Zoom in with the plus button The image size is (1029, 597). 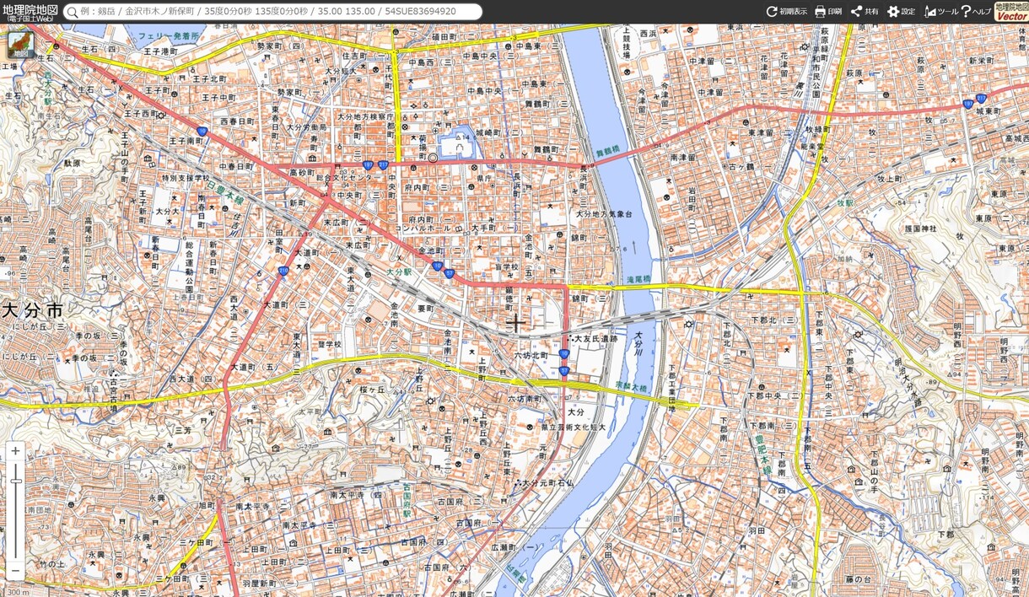(x=15, y=451)
